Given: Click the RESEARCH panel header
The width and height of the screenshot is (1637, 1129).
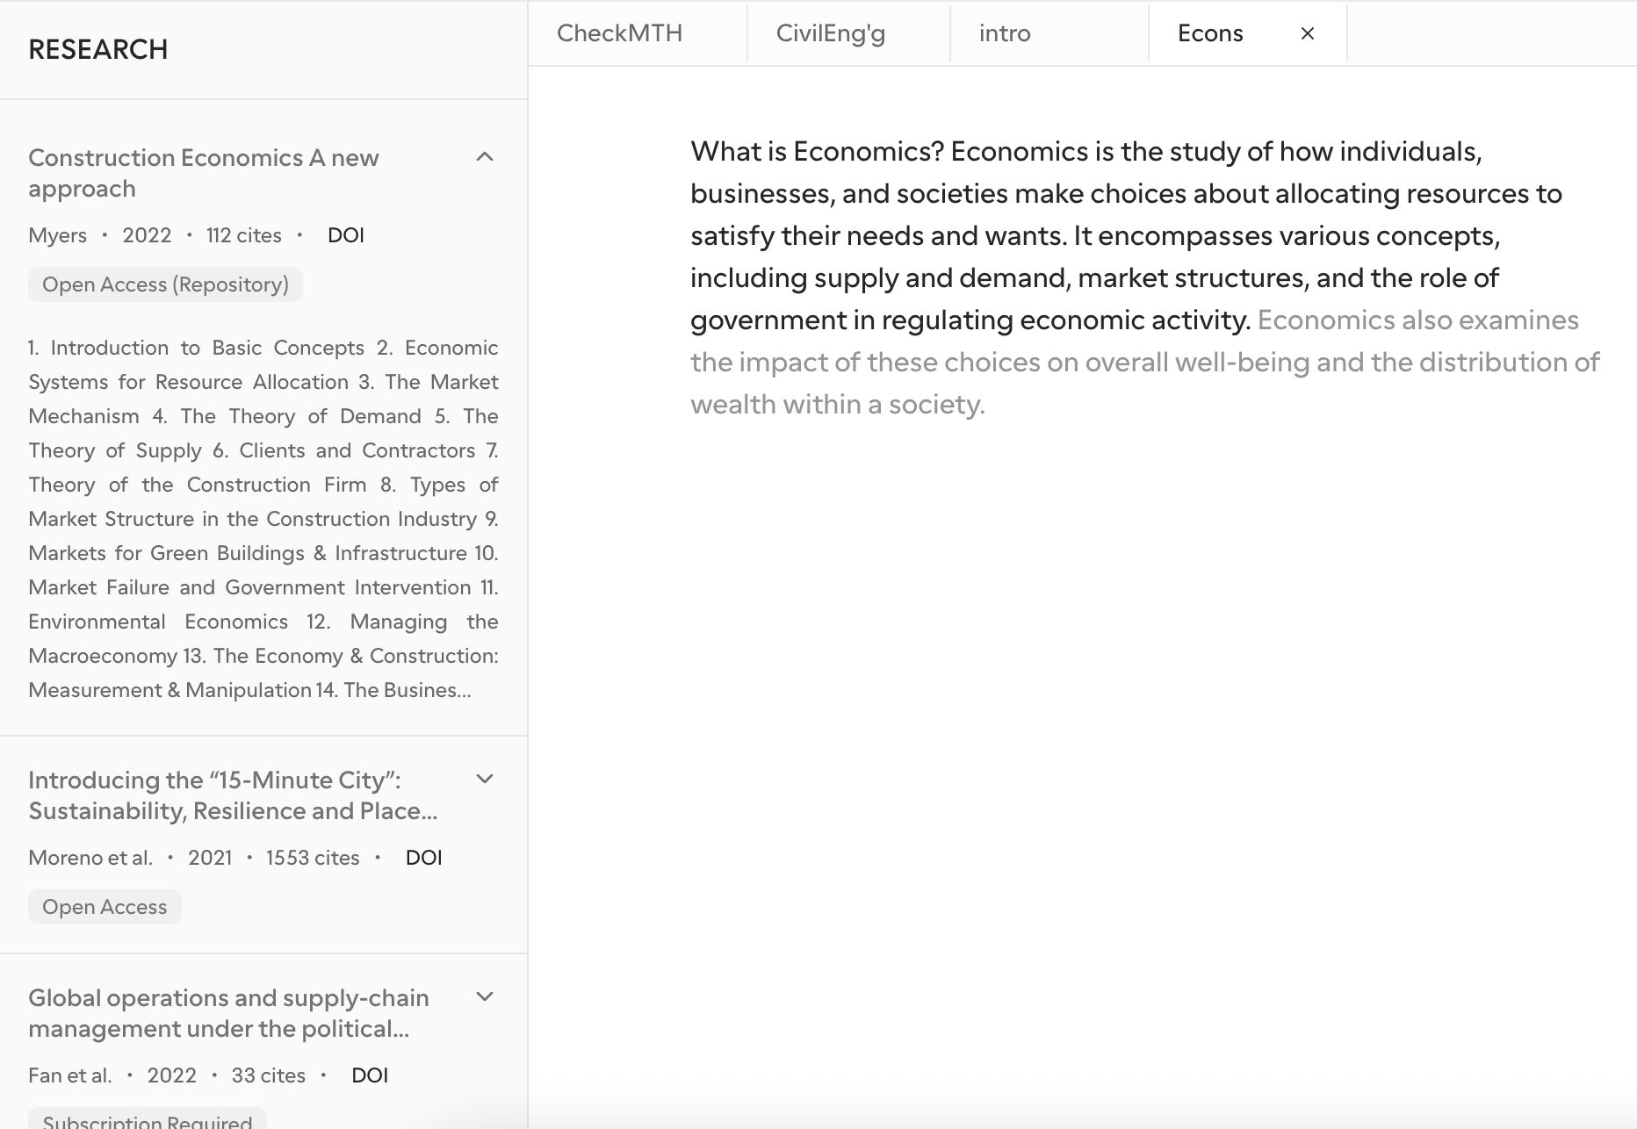Looking at the screenshot, I should coord(97,49).
